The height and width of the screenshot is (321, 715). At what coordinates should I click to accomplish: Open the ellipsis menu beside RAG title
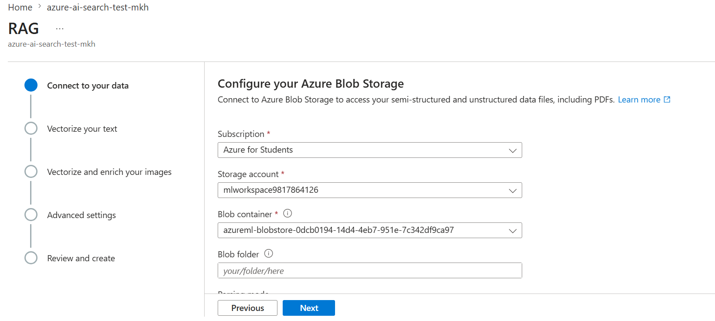tap(60, 29)
